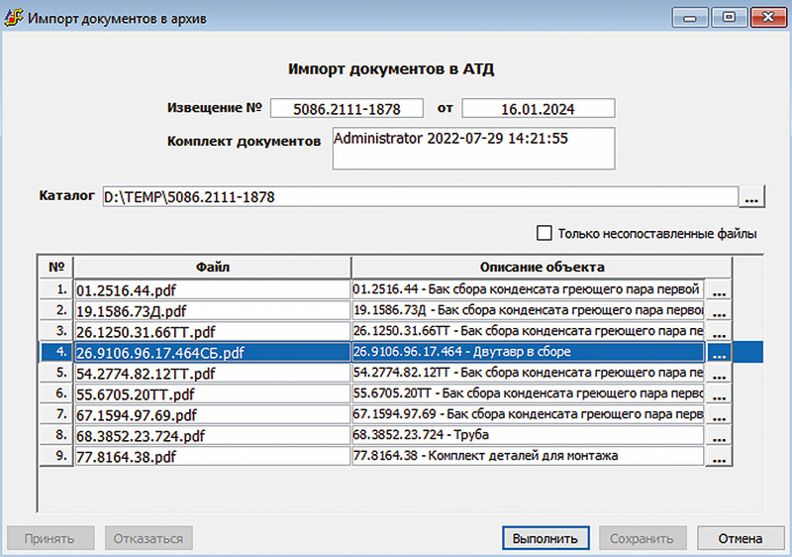
Task: Enable Только несопоставленные файлы checkbox
Action: coord(544,234)
